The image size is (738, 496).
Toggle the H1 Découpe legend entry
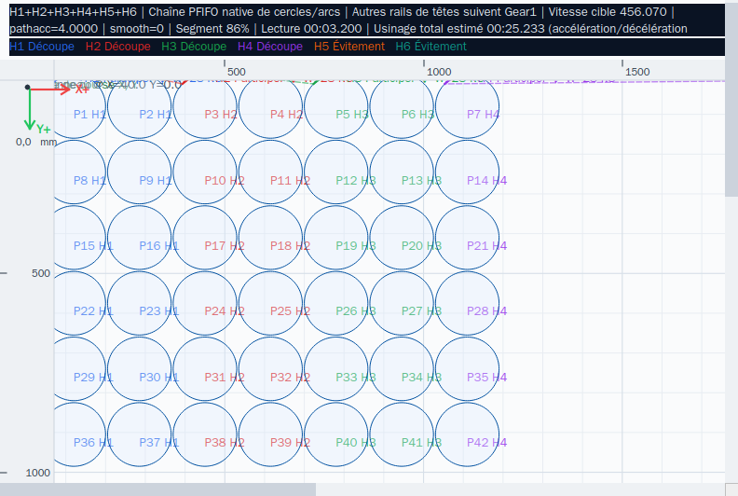pyautogui.click(x=42, y=47)
